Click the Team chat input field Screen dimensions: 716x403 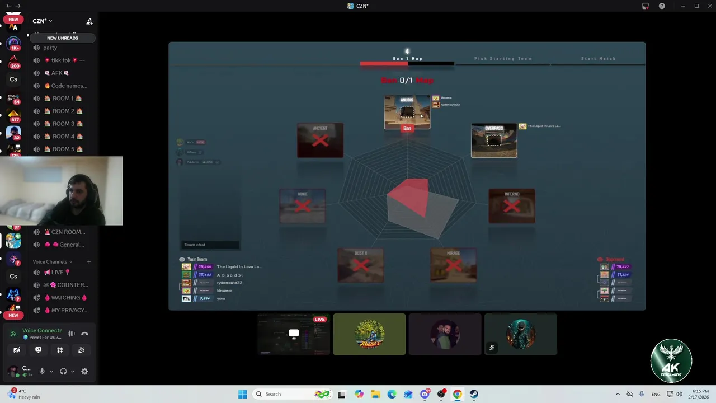point(210,245)
